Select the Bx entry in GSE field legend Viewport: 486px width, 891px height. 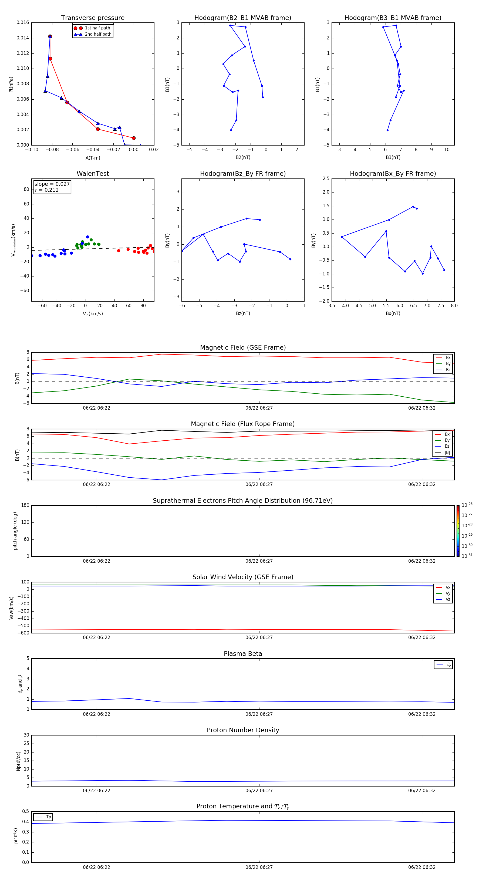click(443, 358)
